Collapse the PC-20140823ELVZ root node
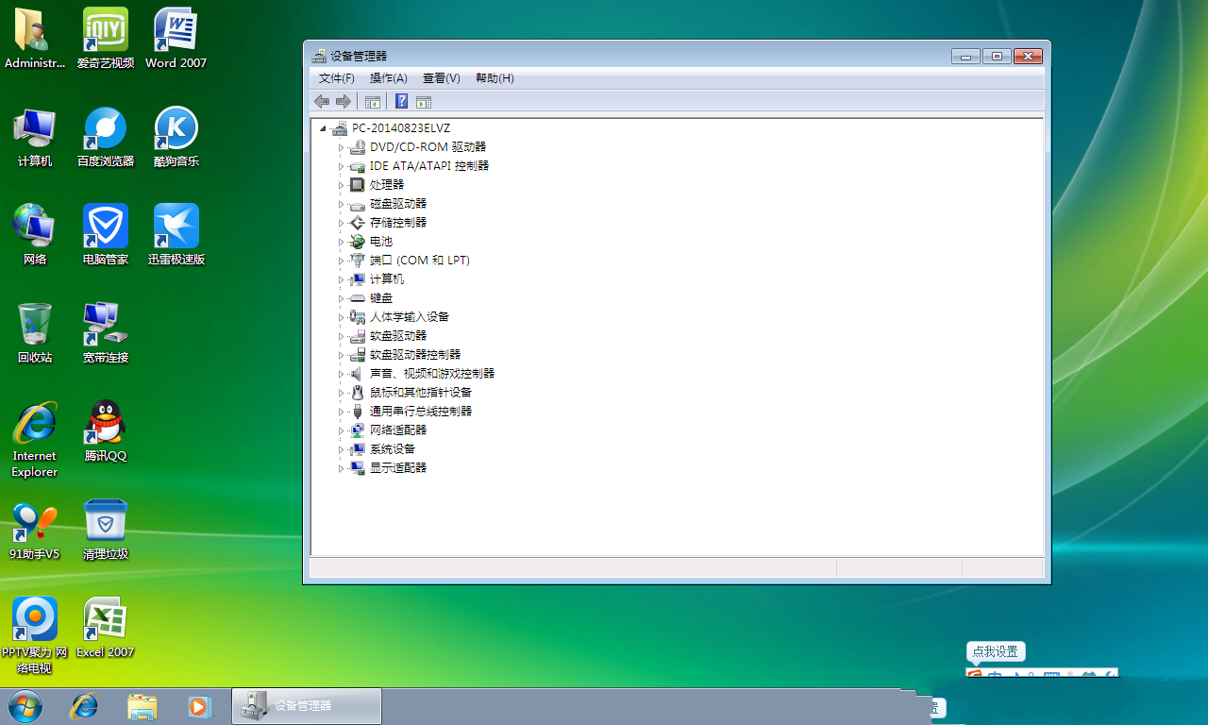This screenshot has width=1208, height=725. coord(324,128)
